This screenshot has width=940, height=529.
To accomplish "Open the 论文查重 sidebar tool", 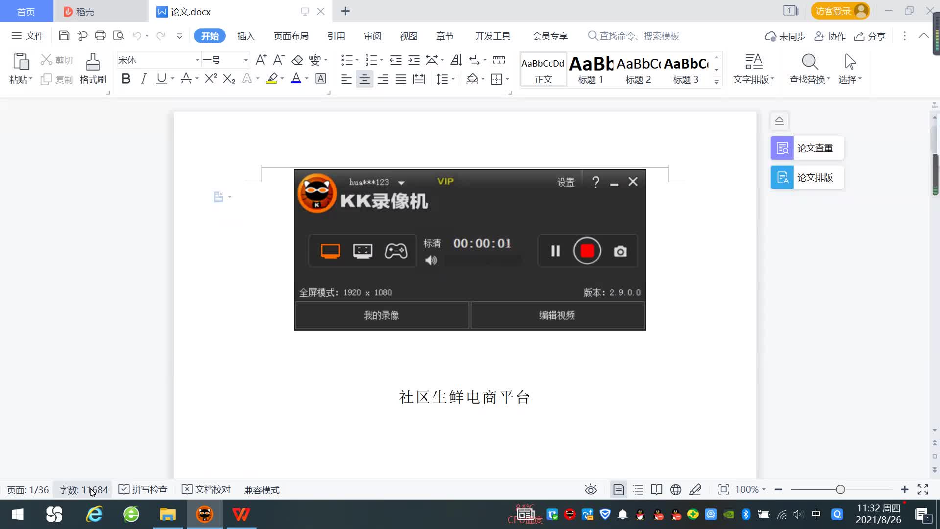I will 807,148.
